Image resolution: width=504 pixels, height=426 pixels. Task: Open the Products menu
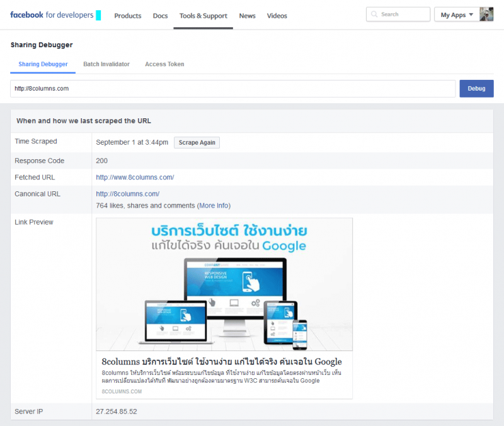[x=128, y=16]
